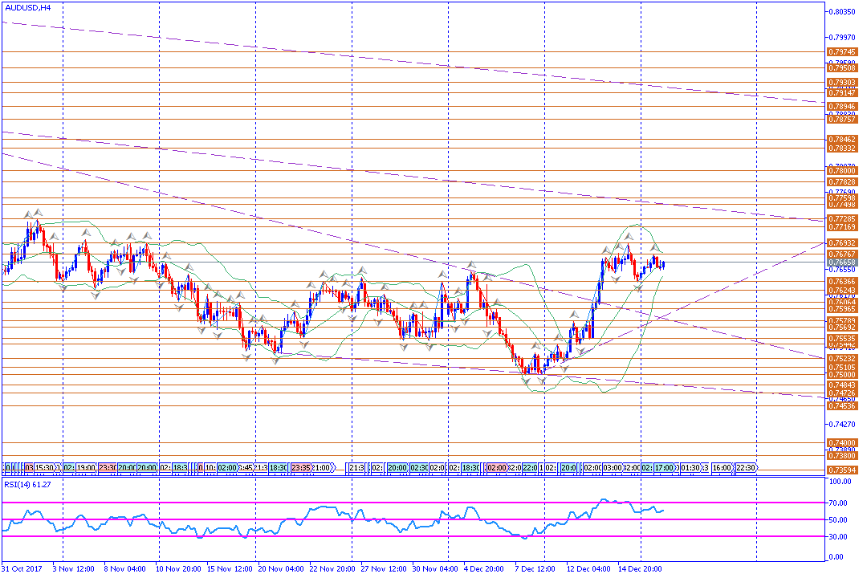Click the RSI(14) 61.27 indicator label

click(x=28, y=483)
